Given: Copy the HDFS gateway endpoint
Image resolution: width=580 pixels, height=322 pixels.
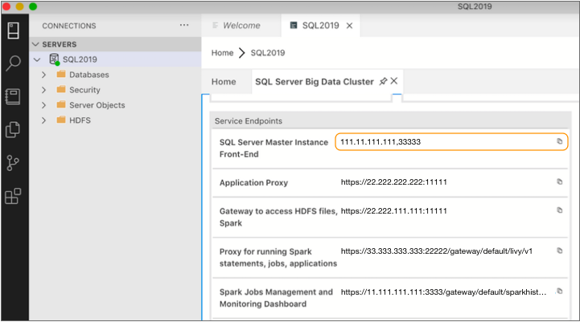Looking at the screenshot, I should [560, 210].
